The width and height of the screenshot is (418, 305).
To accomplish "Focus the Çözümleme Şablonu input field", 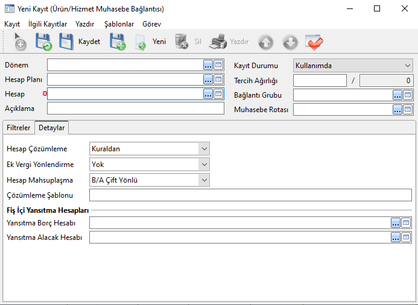I will point(250,195).
